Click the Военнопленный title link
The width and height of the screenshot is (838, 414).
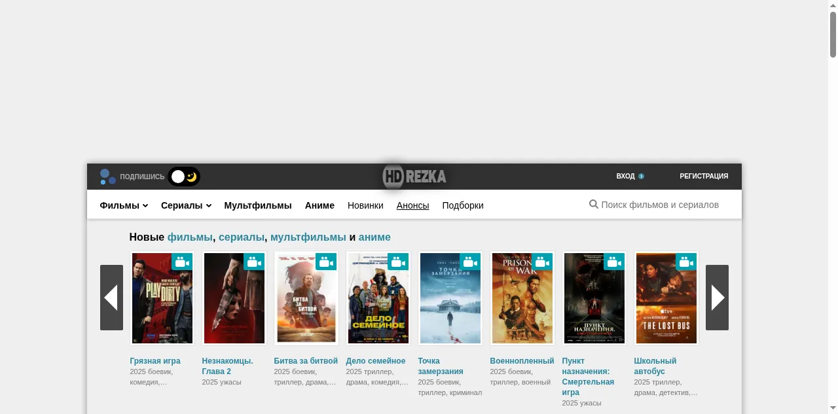(522, 361)
